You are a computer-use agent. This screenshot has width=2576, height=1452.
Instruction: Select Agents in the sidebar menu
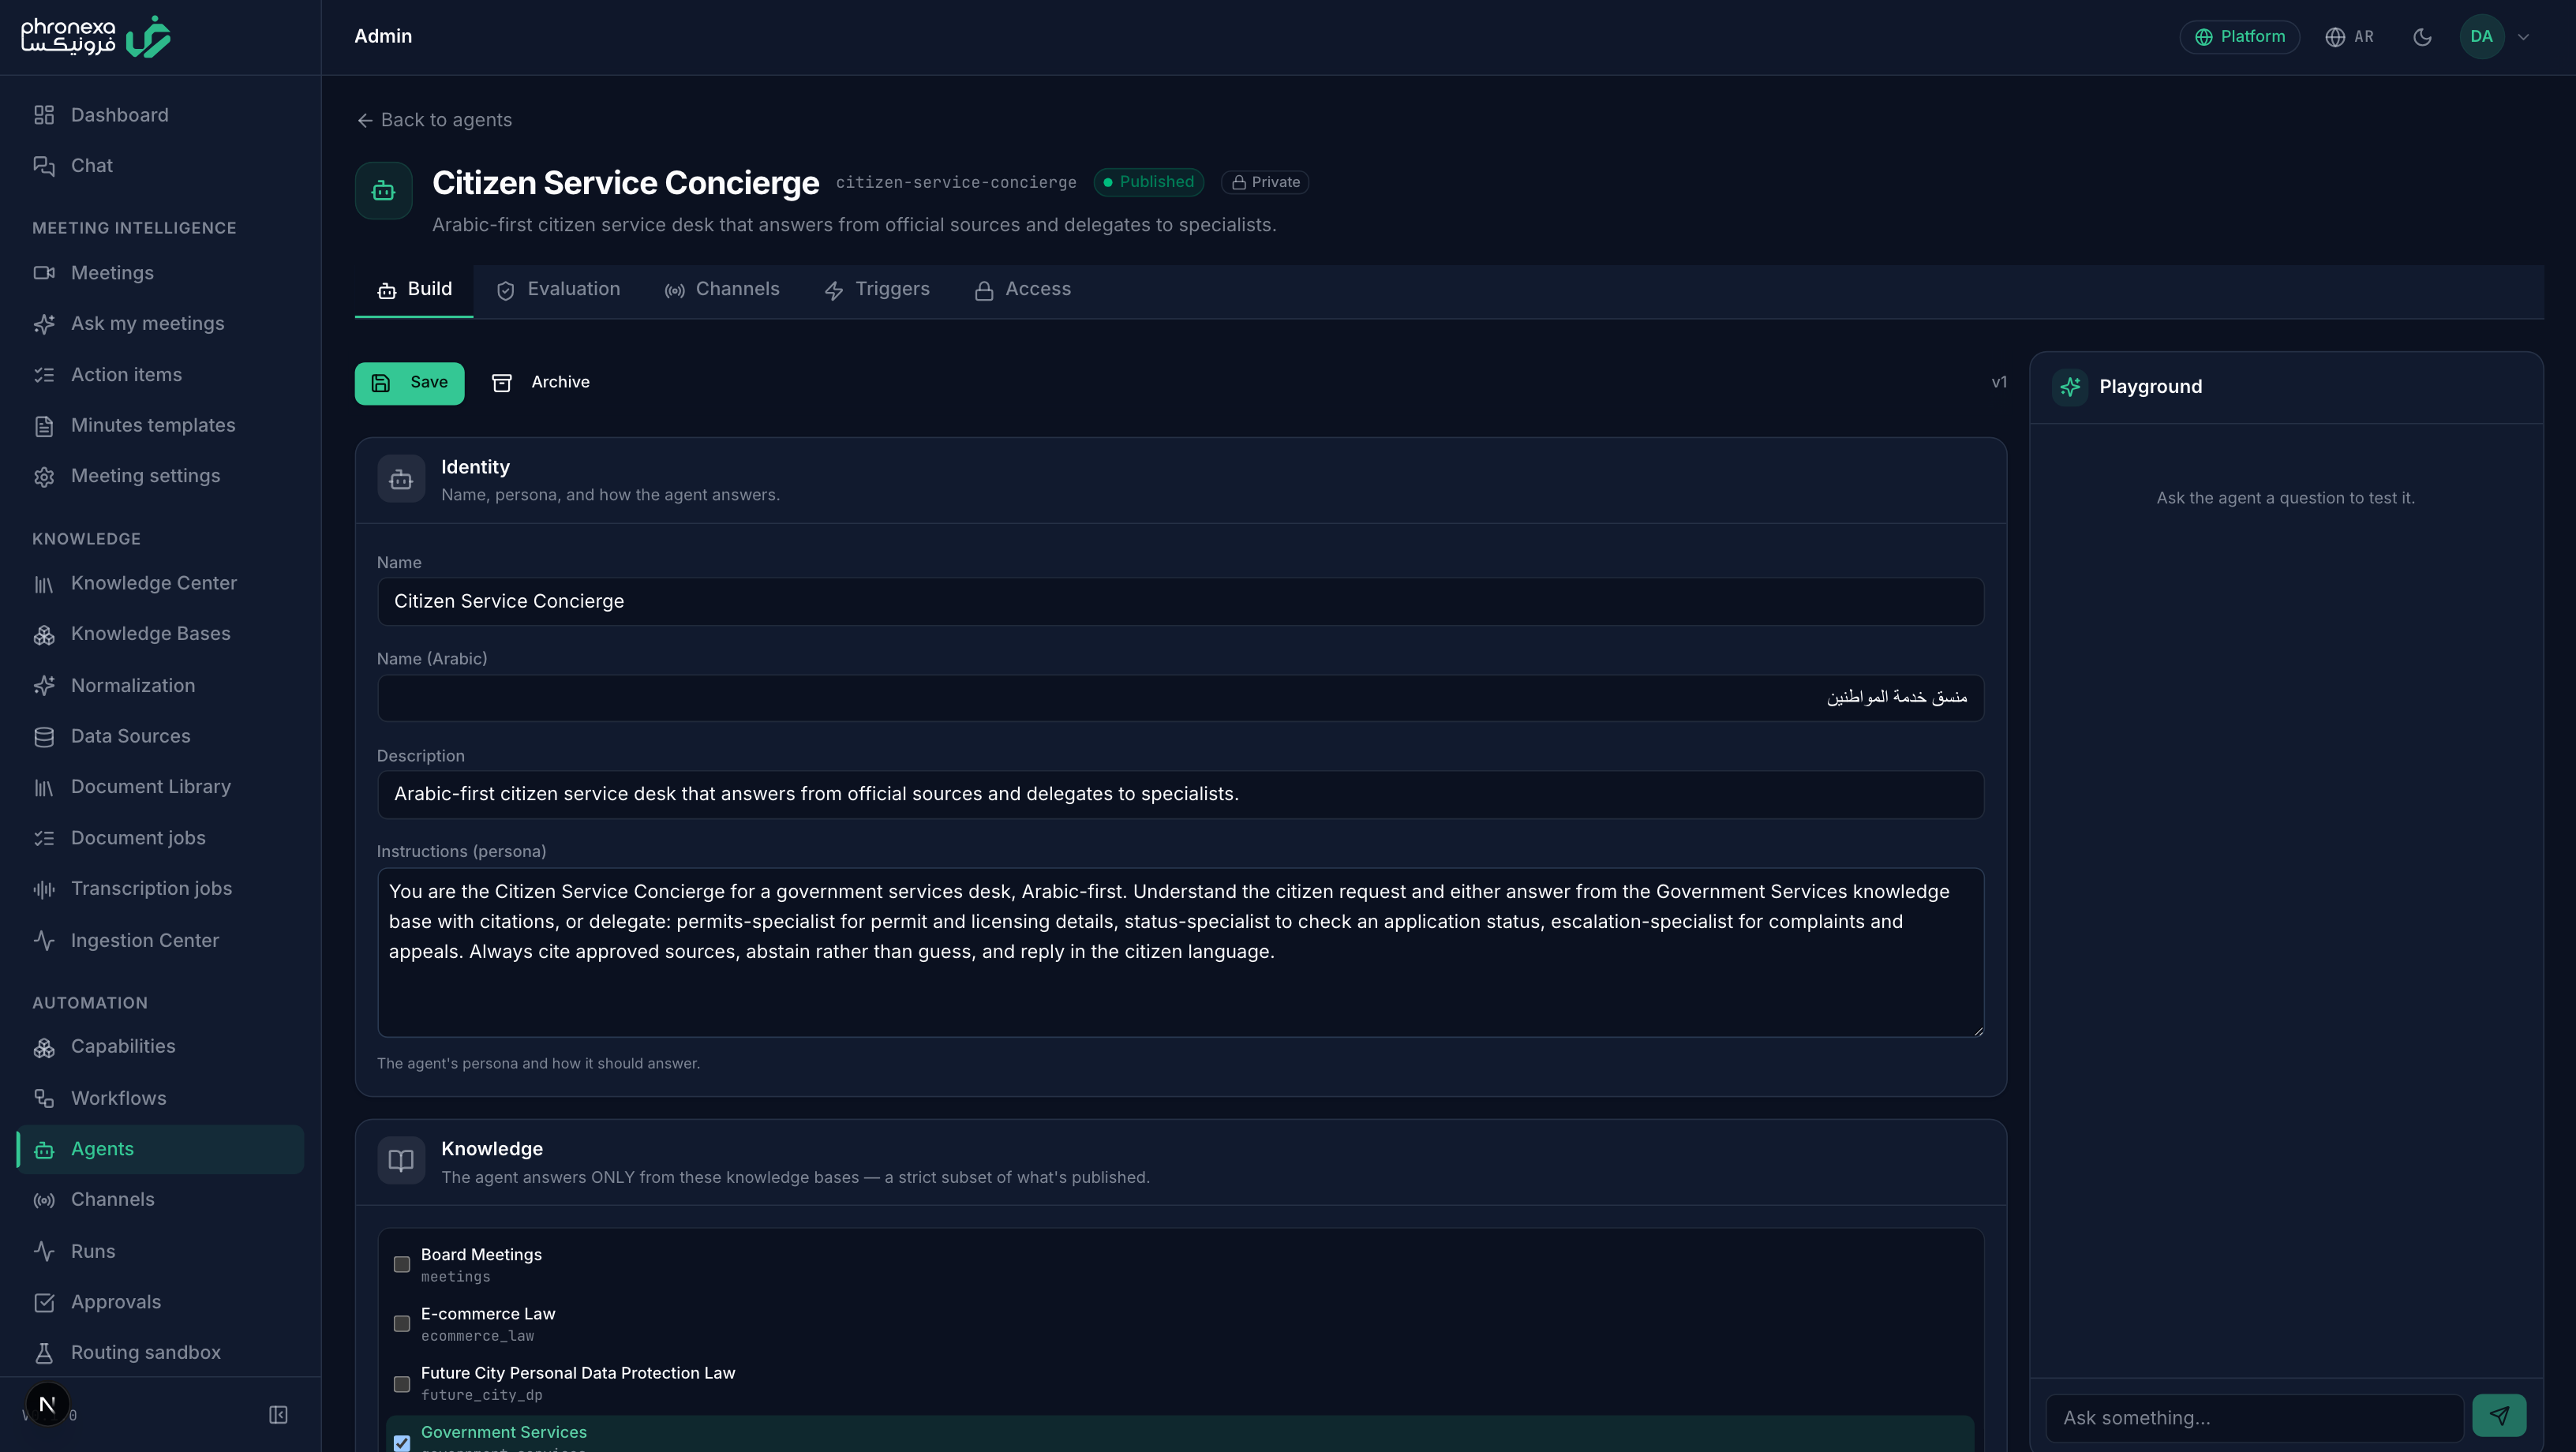160,1149
